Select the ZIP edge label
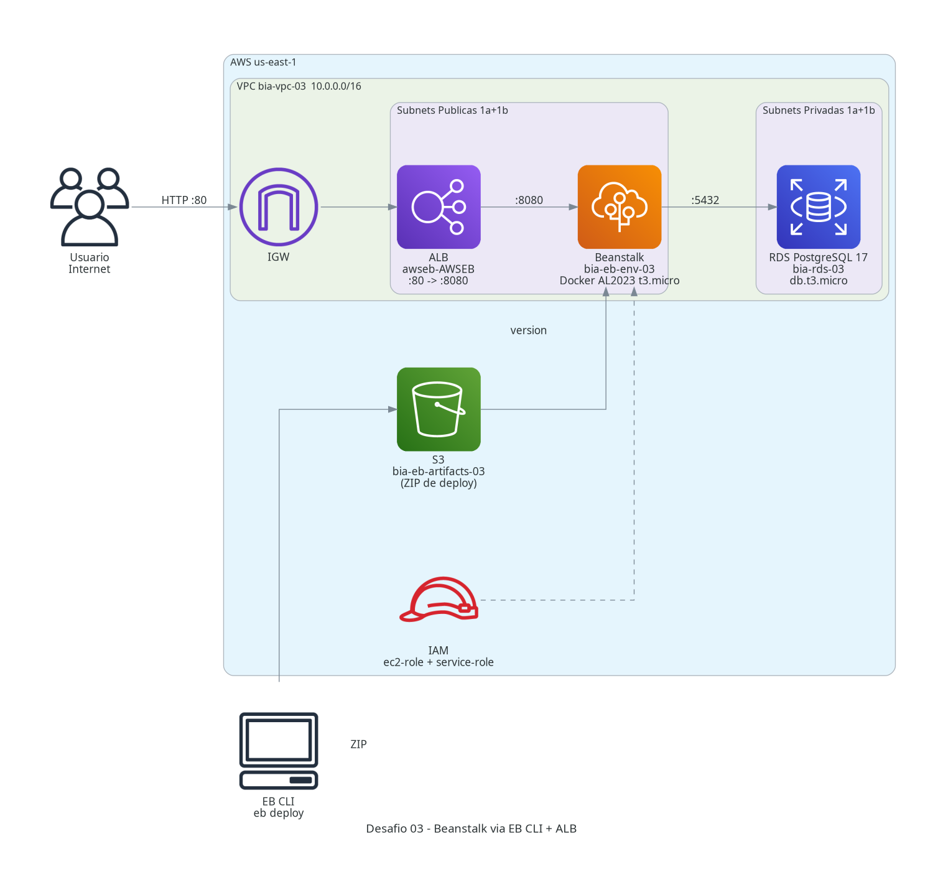The image size is (943, 887). pyautogui.click(x=358, y=744)
